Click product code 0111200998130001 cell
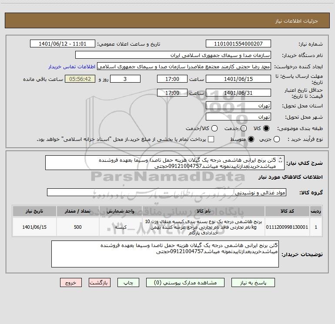 [x=287, y=227]
